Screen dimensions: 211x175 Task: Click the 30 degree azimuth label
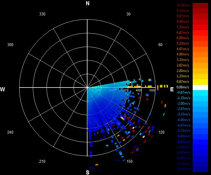(128, 14)
